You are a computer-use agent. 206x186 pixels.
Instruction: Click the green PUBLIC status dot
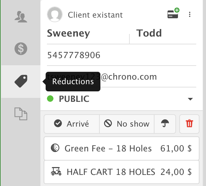50,99
